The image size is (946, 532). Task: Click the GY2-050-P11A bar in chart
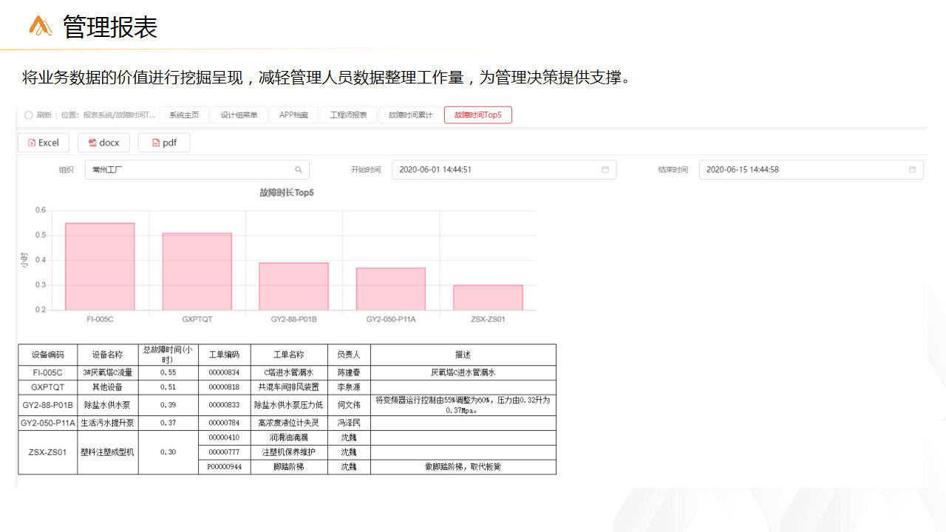(391, 289)
